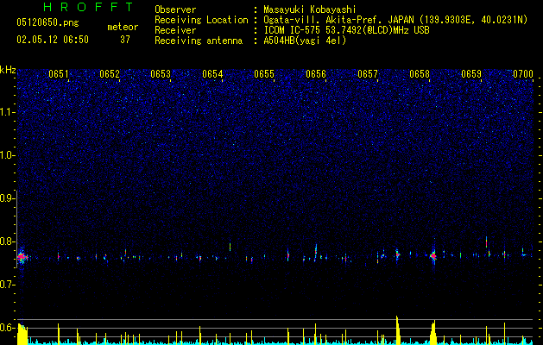Click the meteor count value 37
Screen dimensions: 543x345
pos(125,40)
